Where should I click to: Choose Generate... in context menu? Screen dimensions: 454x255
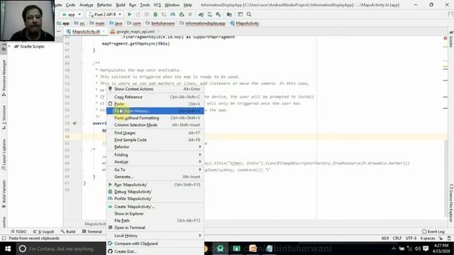pos(155,176)
